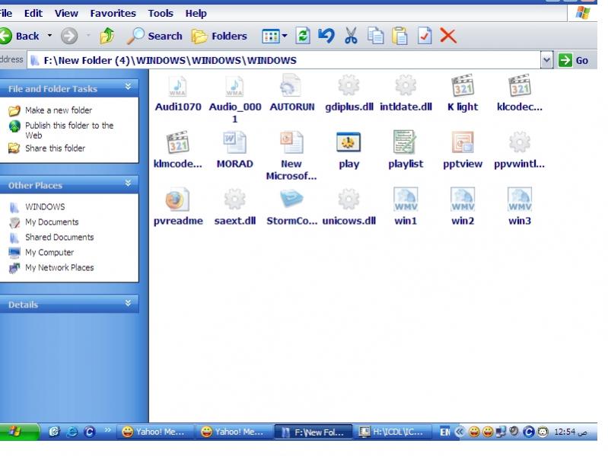Click the red Delete X toolbar icon
608x456 pixels.
(x=448, y=36)
